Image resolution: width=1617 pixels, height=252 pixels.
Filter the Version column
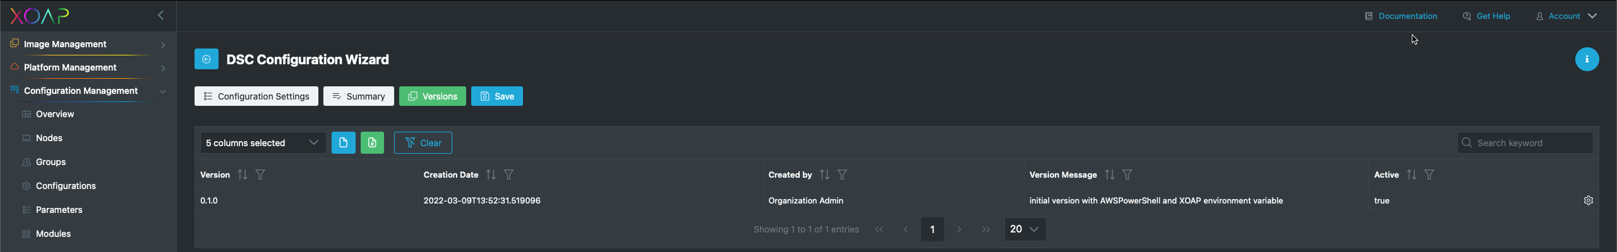coord(260,175)
